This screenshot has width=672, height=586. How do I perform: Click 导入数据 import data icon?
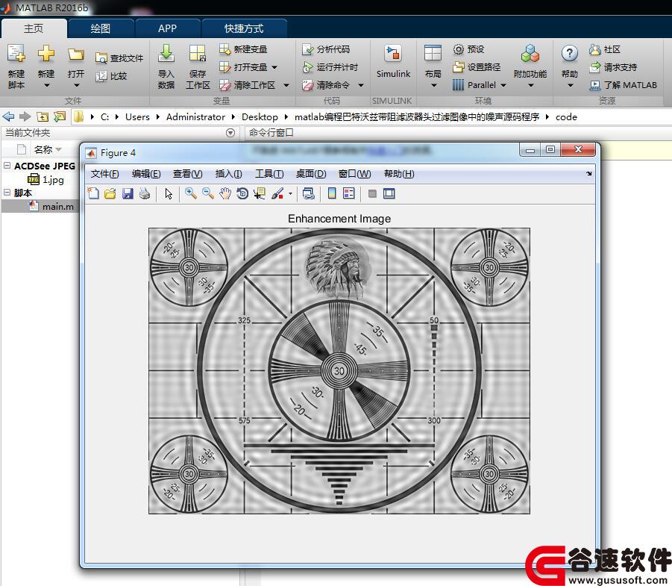pyautogui.click(x=166, y=66)
